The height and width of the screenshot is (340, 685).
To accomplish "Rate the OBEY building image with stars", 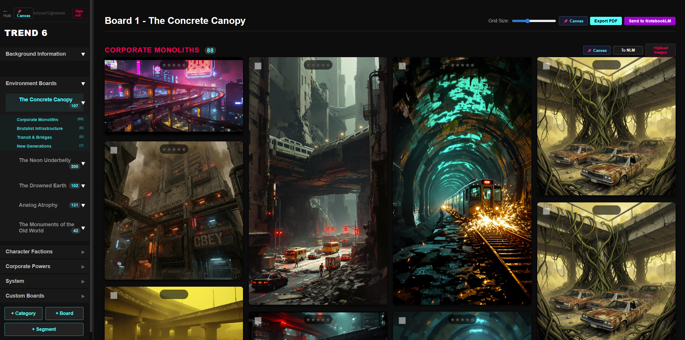I will [x=174, y=149].
